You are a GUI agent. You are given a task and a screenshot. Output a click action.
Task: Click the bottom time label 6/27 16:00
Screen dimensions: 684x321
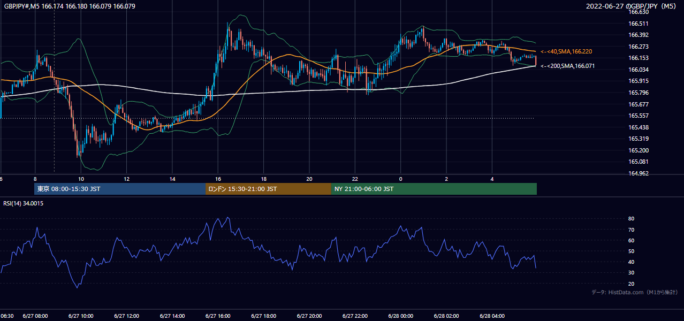(x=218, y=316)
